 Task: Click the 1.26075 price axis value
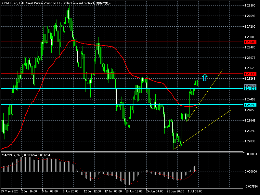(x=250, y=58)
